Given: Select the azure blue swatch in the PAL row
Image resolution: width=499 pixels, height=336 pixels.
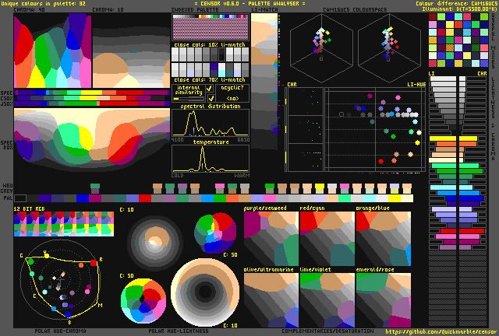Looking at the screenshot, I should [x=207, y=198].
